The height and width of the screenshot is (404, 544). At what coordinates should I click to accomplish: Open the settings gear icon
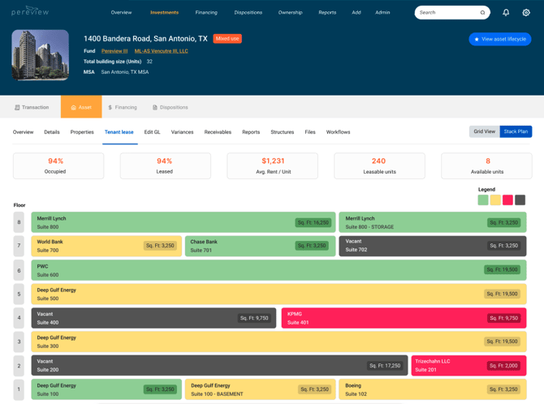(x=526, y=12)
